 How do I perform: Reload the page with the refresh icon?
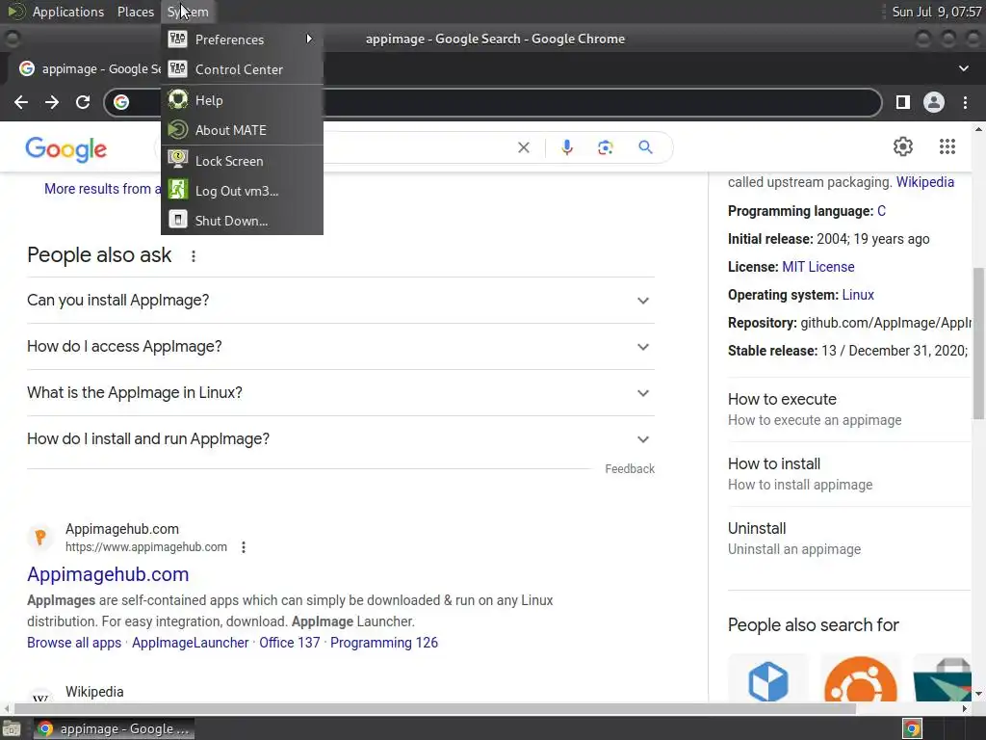(83, 102)
